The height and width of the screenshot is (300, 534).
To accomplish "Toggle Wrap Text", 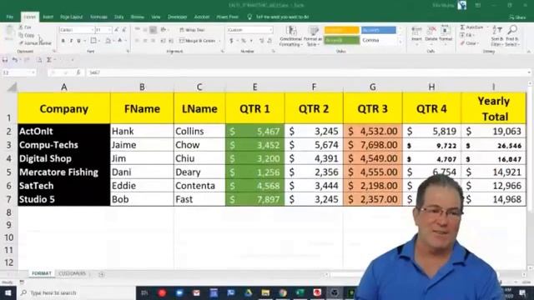I will click(x=192, y=30).
